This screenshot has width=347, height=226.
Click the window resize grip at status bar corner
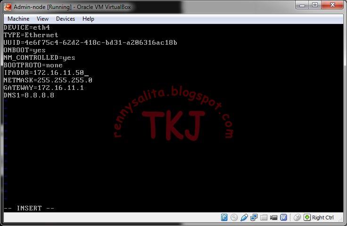tap(341, 219)
